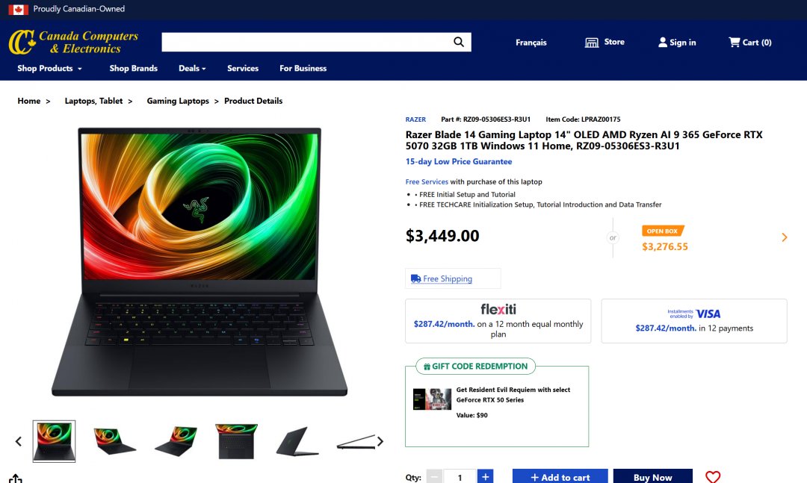Open the Open Box offer arrow
The height and width of the screenshot is (483, 807).
coord(785,237)
